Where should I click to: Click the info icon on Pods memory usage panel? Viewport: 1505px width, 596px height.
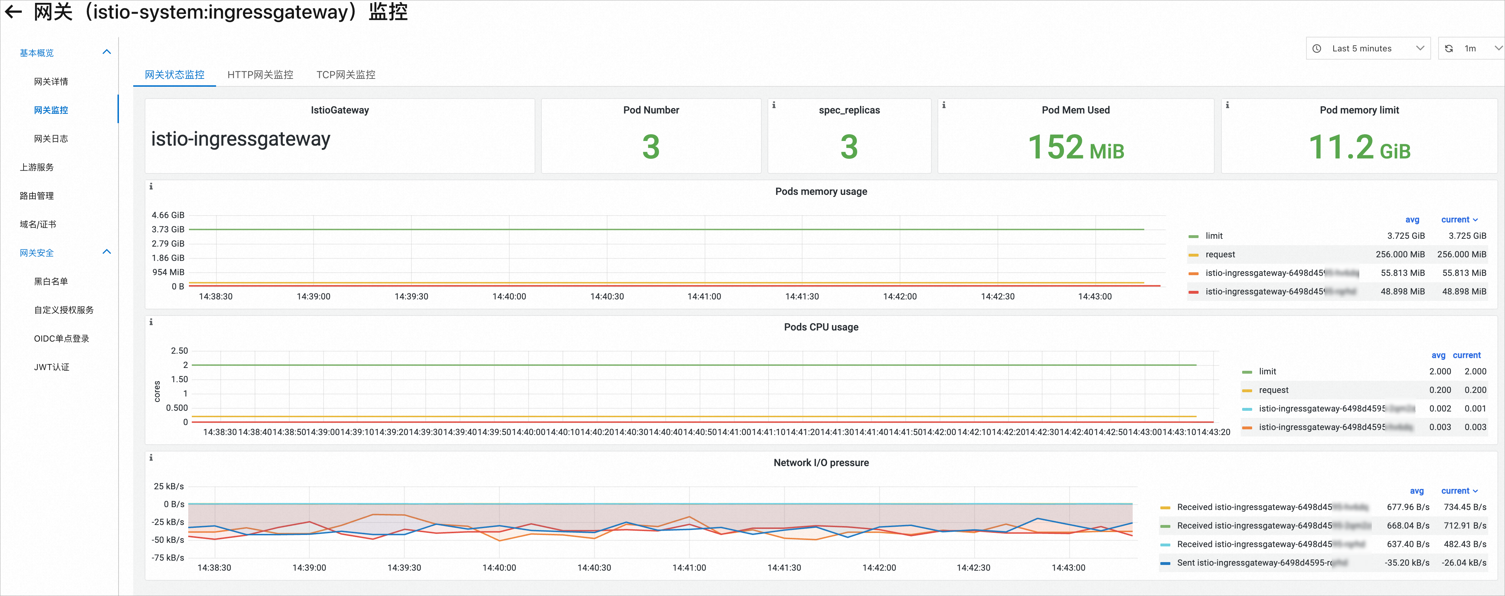tap(151, 186)
